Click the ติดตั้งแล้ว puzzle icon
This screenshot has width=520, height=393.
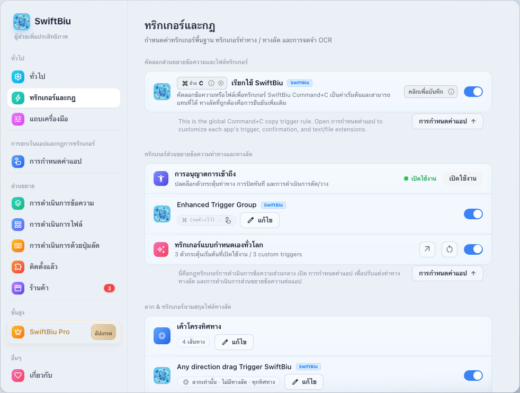click(18, 267)
